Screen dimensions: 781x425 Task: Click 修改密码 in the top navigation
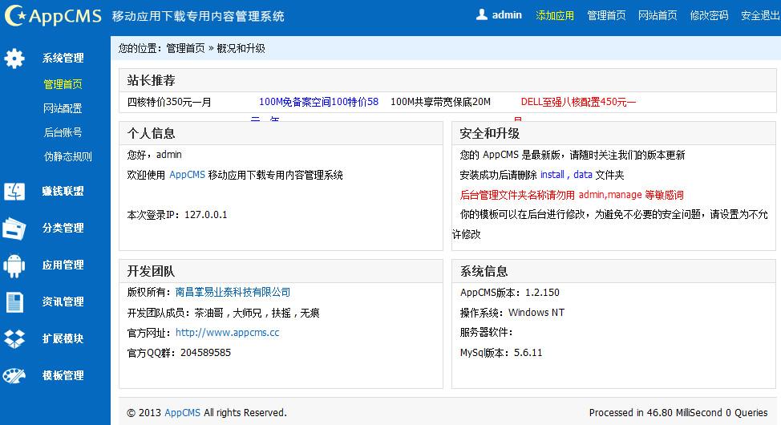[709, 15]
